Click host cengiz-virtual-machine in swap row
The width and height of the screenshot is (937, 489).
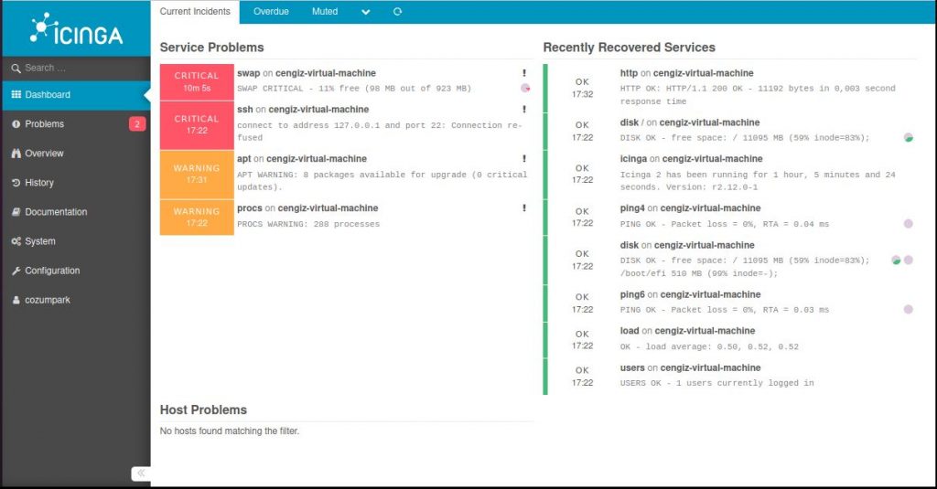(x=326, y=73)
